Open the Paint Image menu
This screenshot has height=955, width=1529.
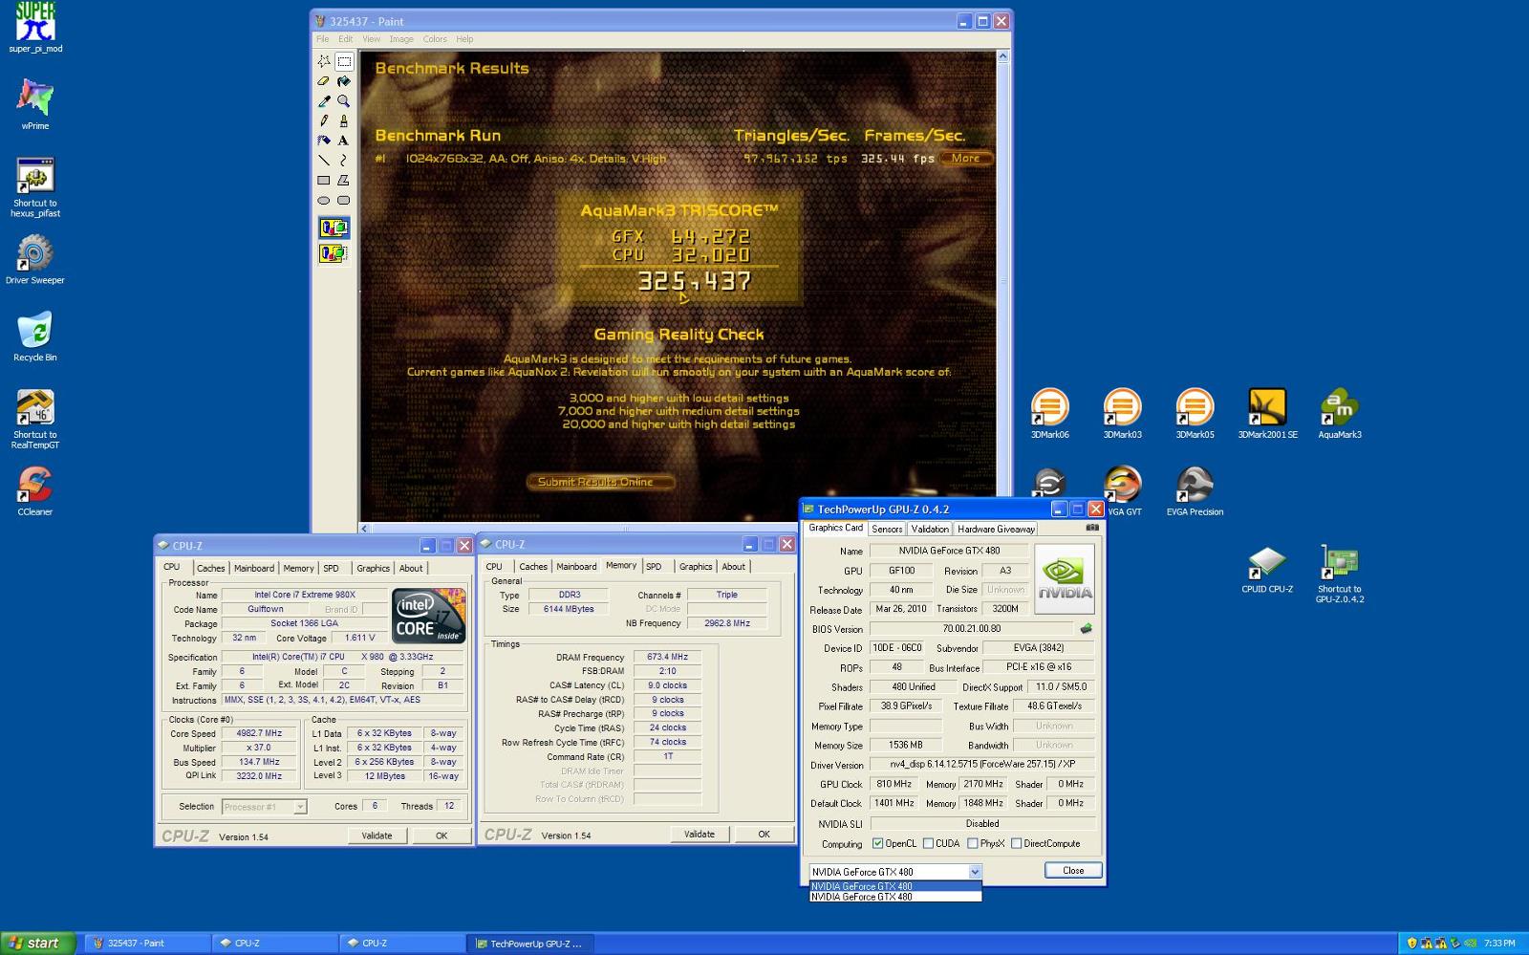401,39
